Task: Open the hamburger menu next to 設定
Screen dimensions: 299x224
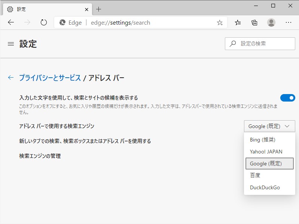Action: (11, 44)
